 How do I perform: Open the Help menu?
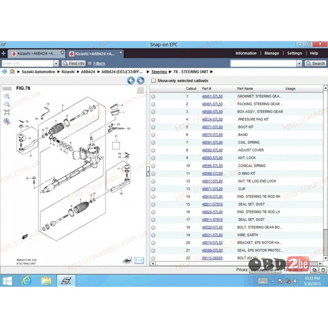[x=314, y=53]
